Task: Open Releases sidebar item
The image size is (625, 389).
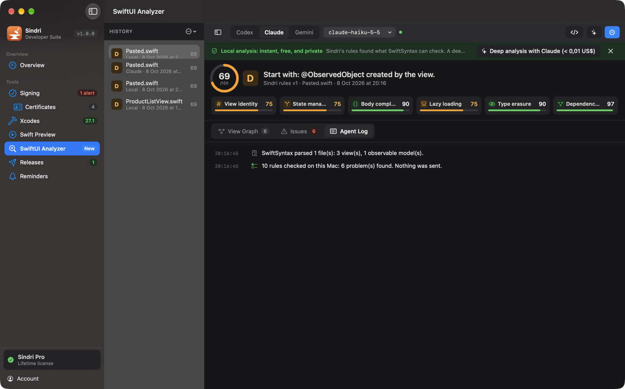Action: pyautogui.click(x=52, y=162)
